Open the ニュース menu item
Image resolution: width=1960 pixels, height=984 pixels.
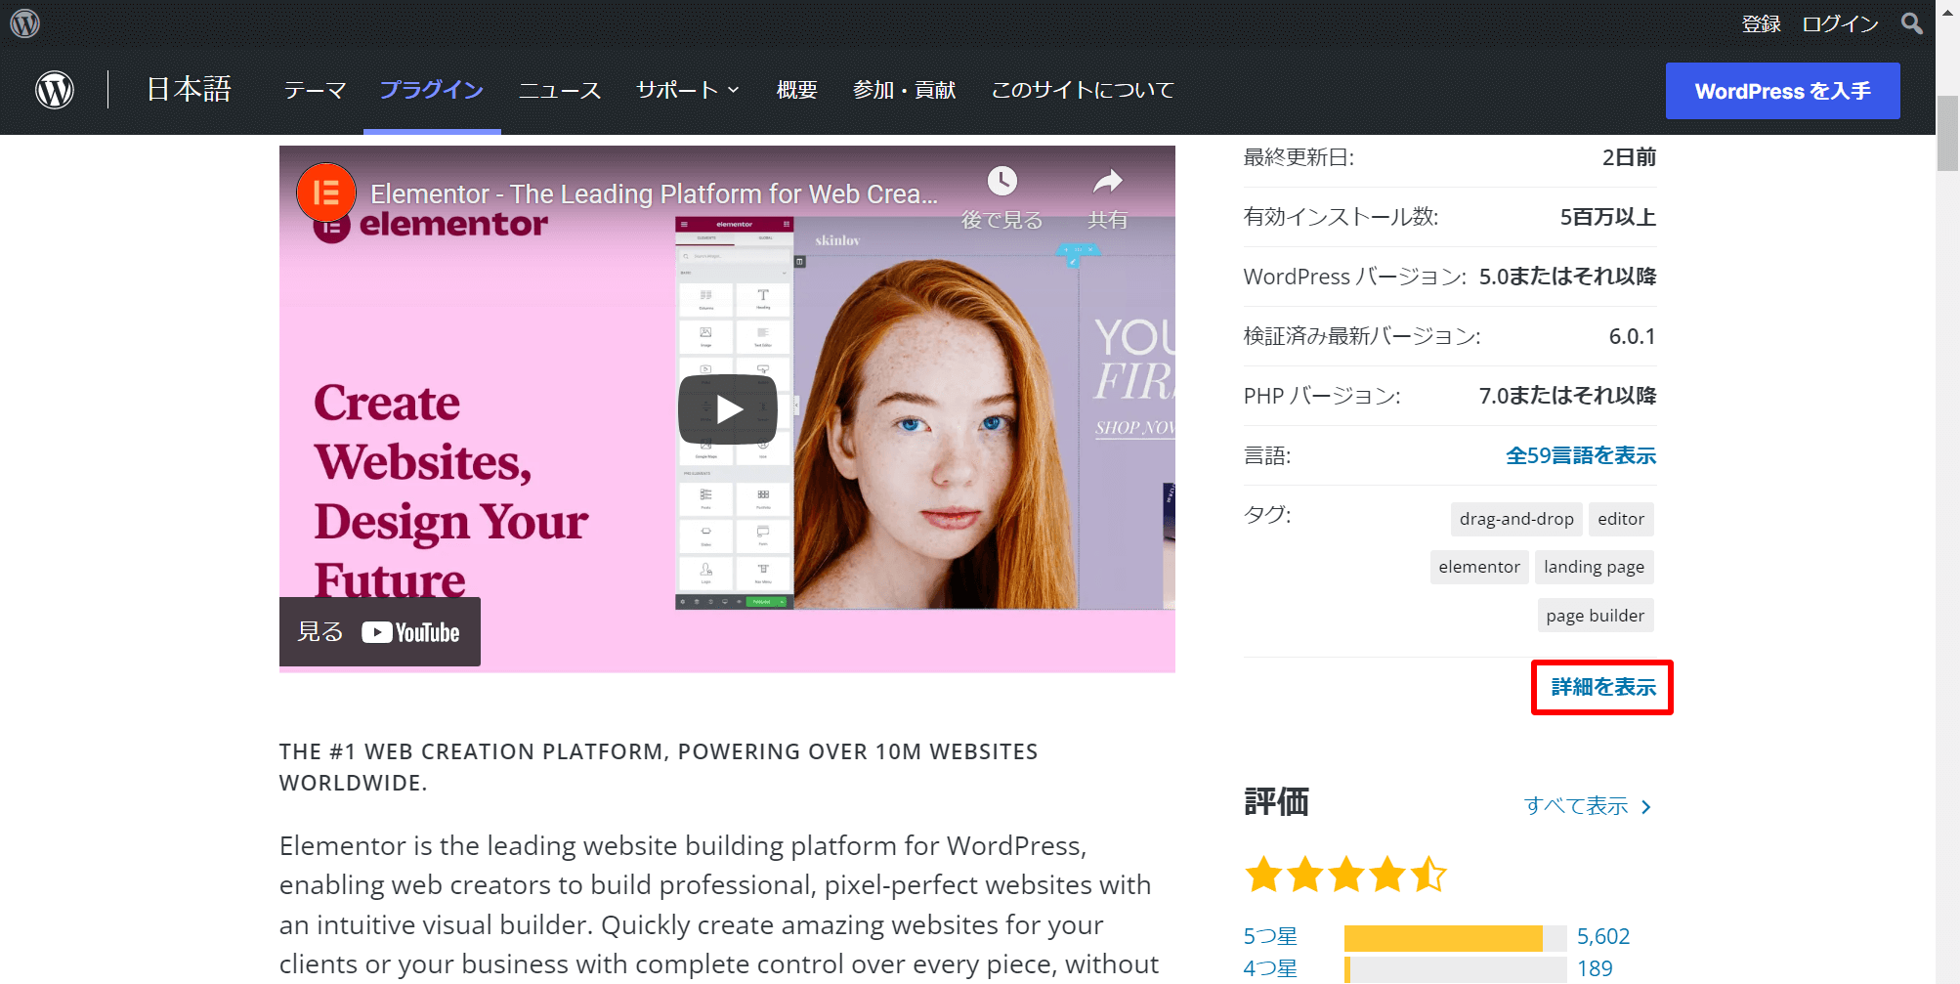pyautogui.click(x=560, y=90)
